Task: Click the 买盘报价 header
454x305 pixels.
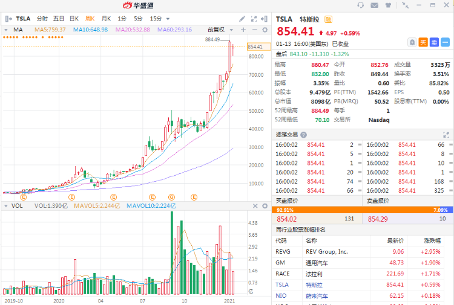Action: [x=287, y=201]
